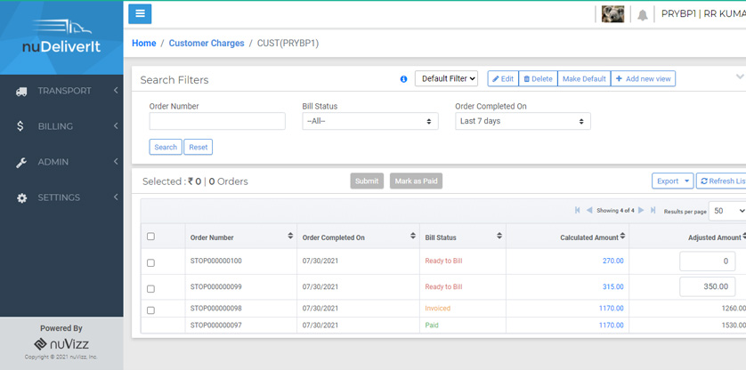This screenshot has width=746, height=370.
Task: Open the TRANSPORT sidebar menu
Action: pyautogui.click(x=61, y=91)
